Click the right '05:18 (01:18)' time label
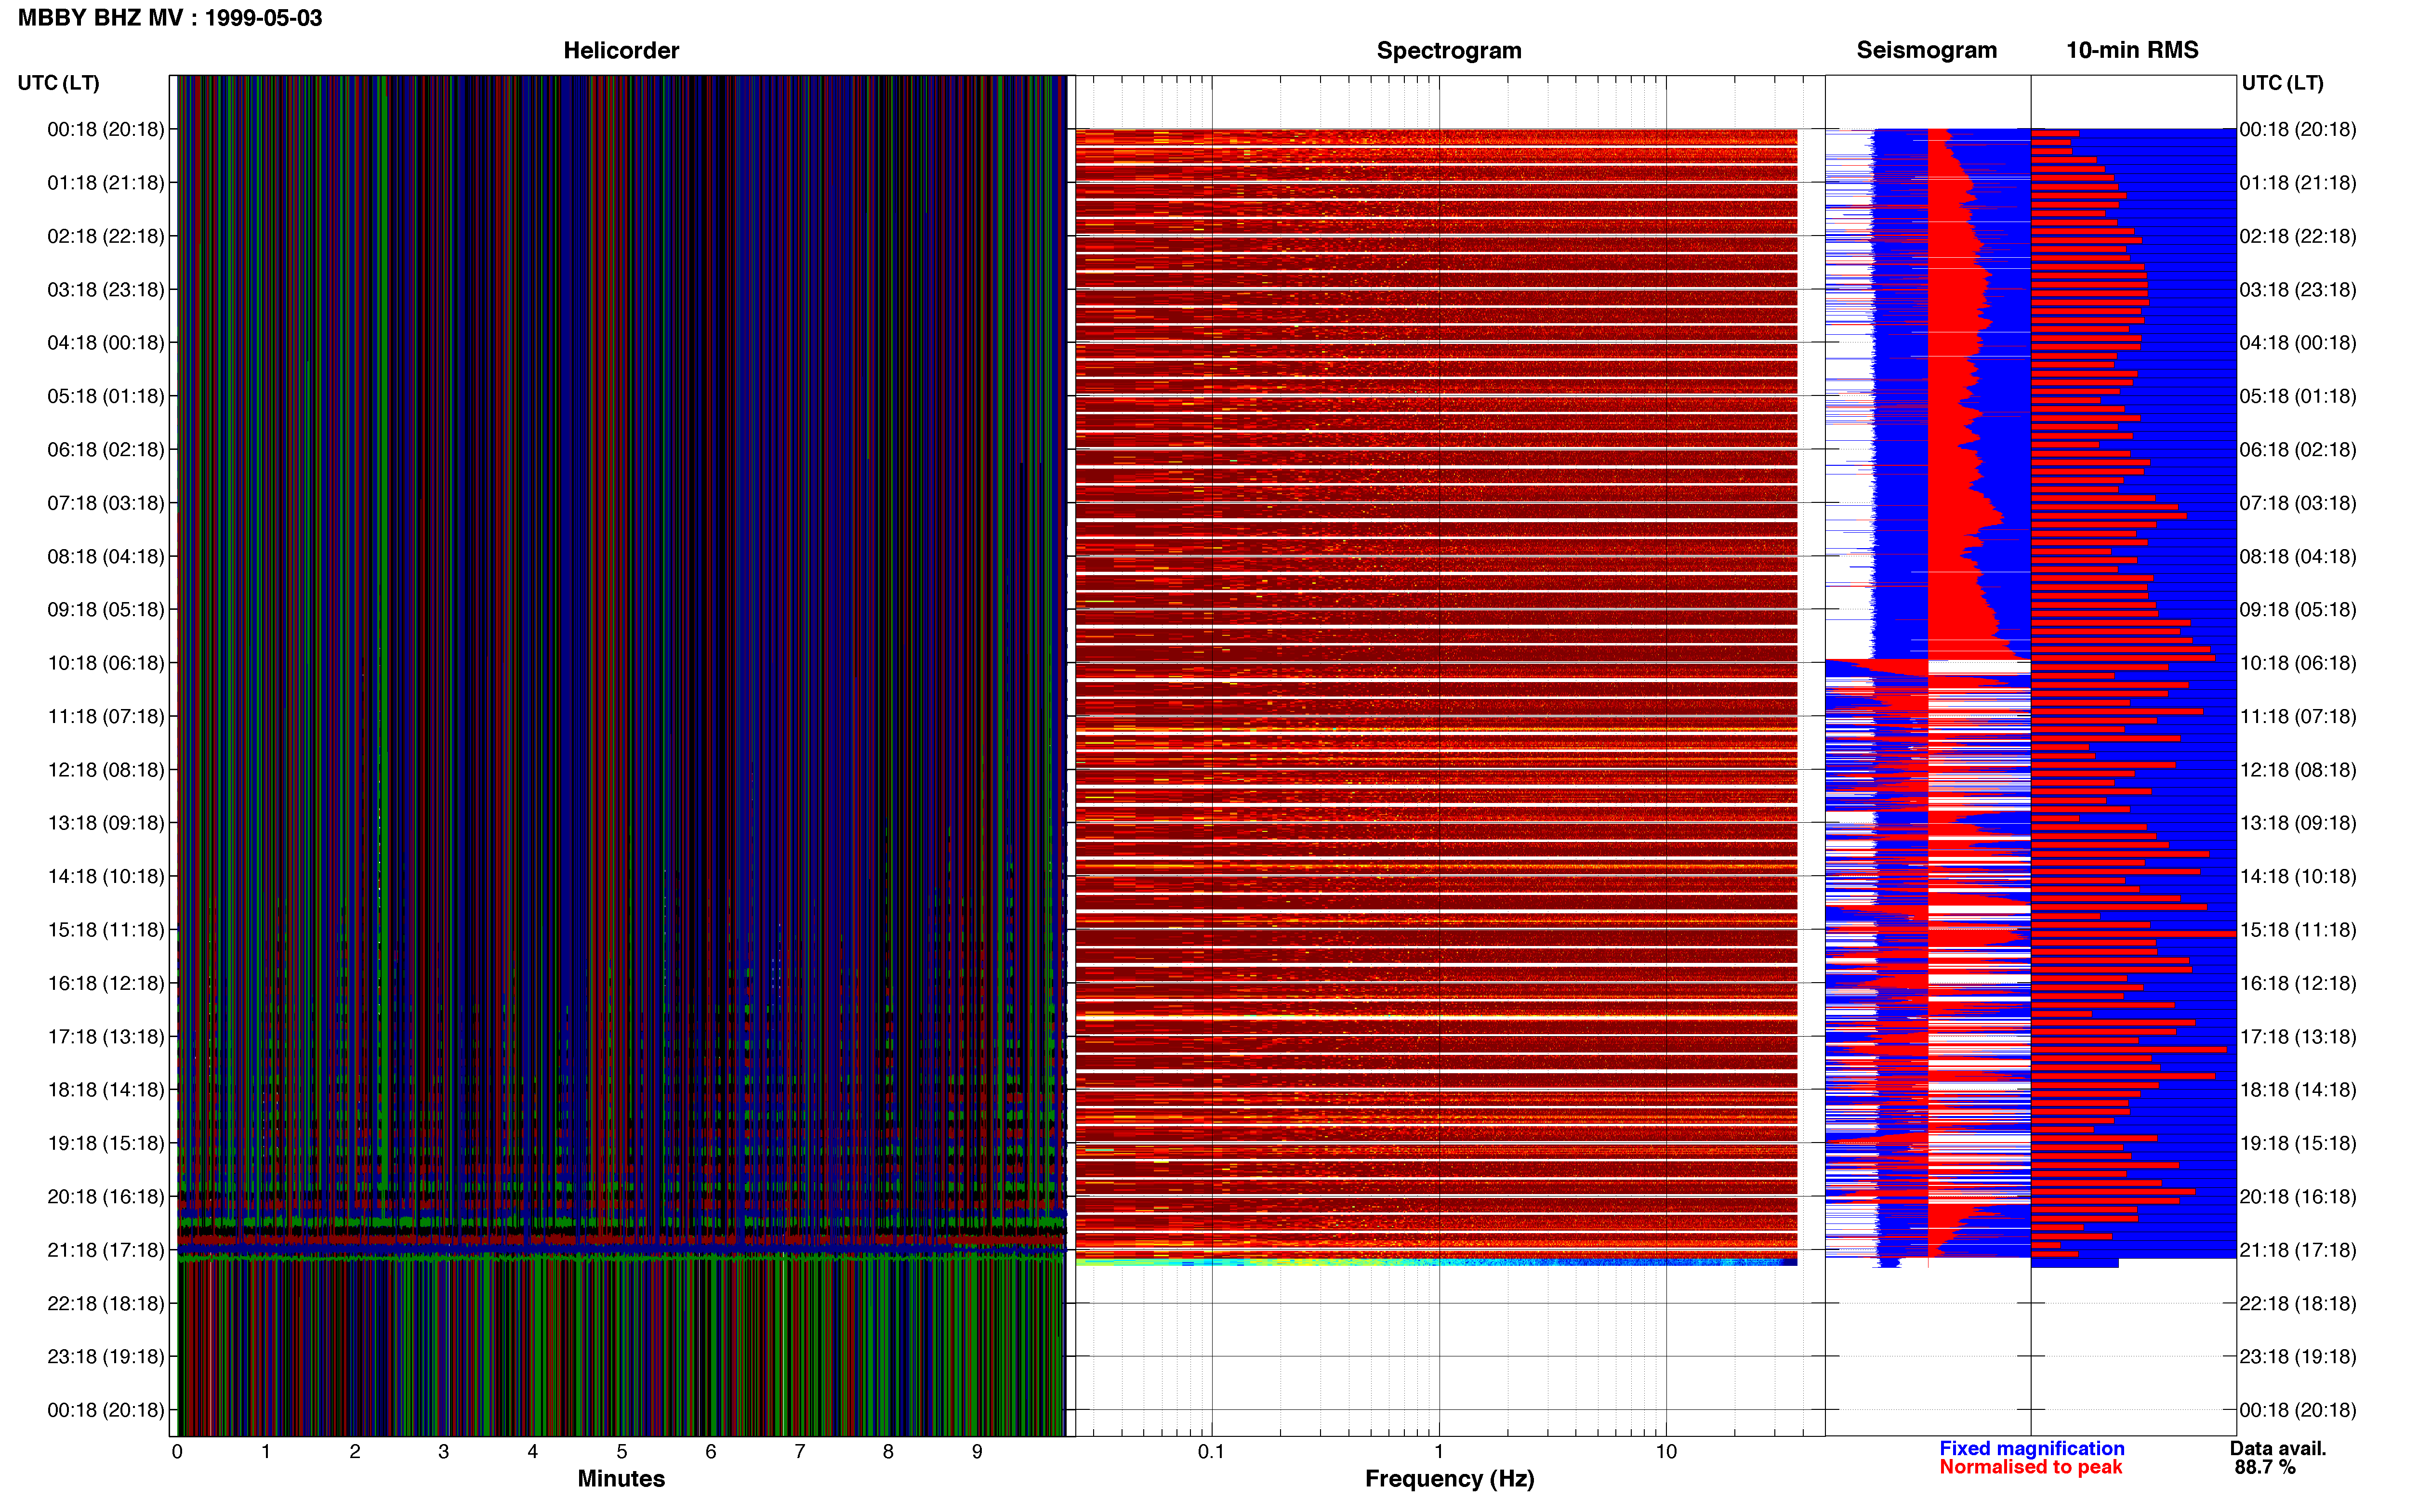This screenshot has width=2418, height=1512. [x=2298, y=396]
